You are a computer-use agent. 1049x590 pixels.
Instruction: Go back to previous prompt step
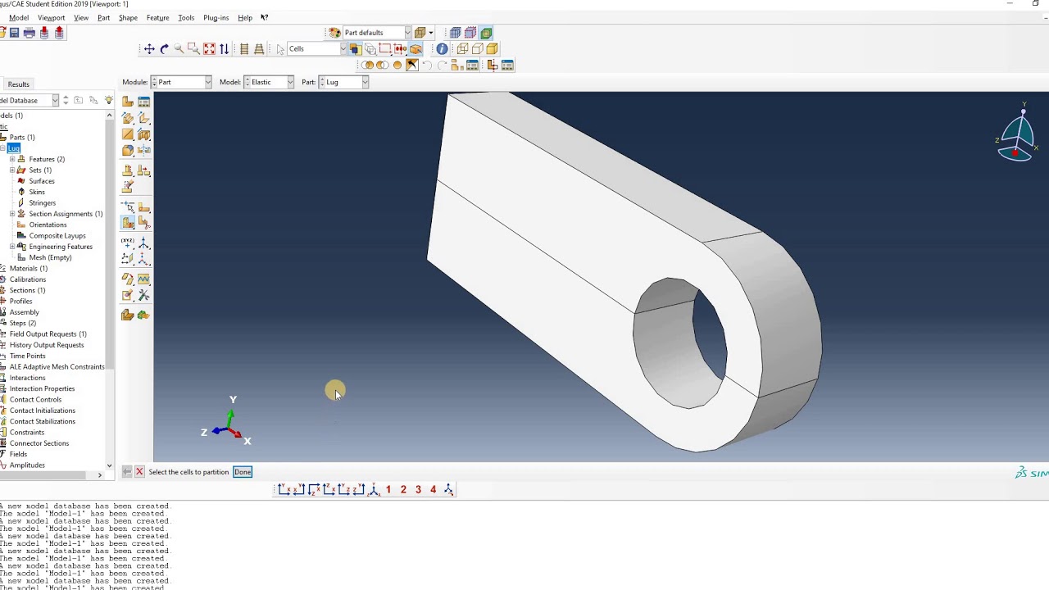pos(126,472)
